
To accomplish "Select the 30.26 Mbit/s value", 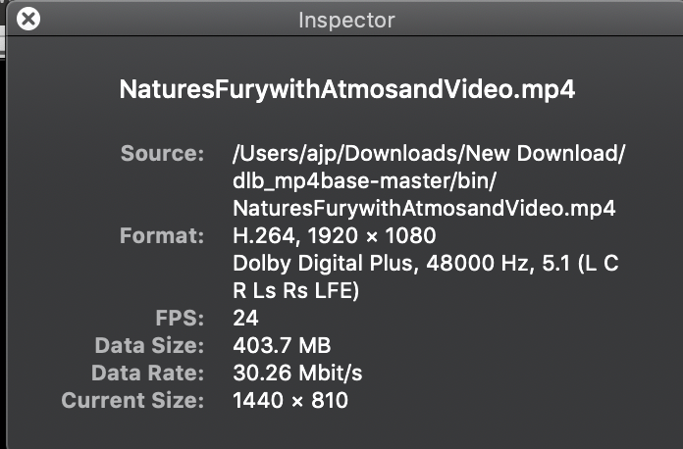I will click(x=297, y=373).
